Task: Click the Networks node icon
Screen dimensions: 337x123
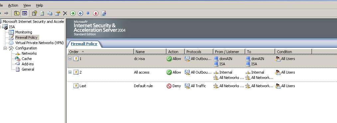Action: (x=18, y=53)
